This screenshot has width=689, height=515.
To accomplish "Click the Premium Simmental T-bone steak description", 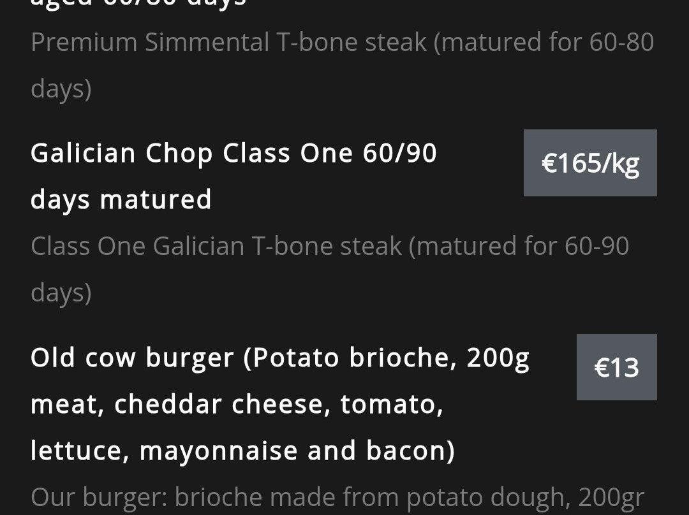I will click(x=342, y=43).
